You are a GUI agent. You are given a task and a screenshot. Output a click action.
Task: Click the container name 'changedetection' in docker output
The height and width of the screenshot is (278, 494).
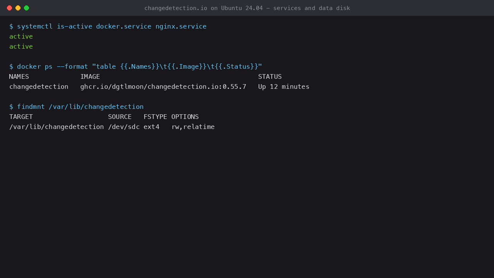(39, 86)
